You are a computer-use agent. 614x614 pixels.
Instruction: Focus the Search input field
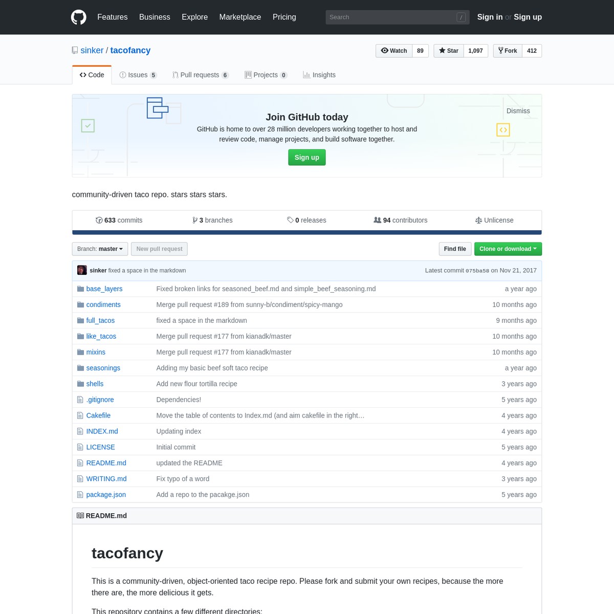point(398,17)
